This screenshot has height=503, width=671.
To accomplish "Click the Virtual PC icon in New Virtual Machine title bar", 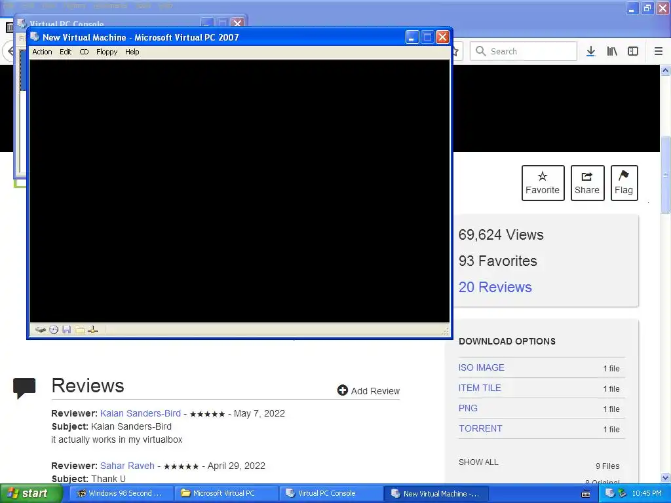I will point(35,37).
